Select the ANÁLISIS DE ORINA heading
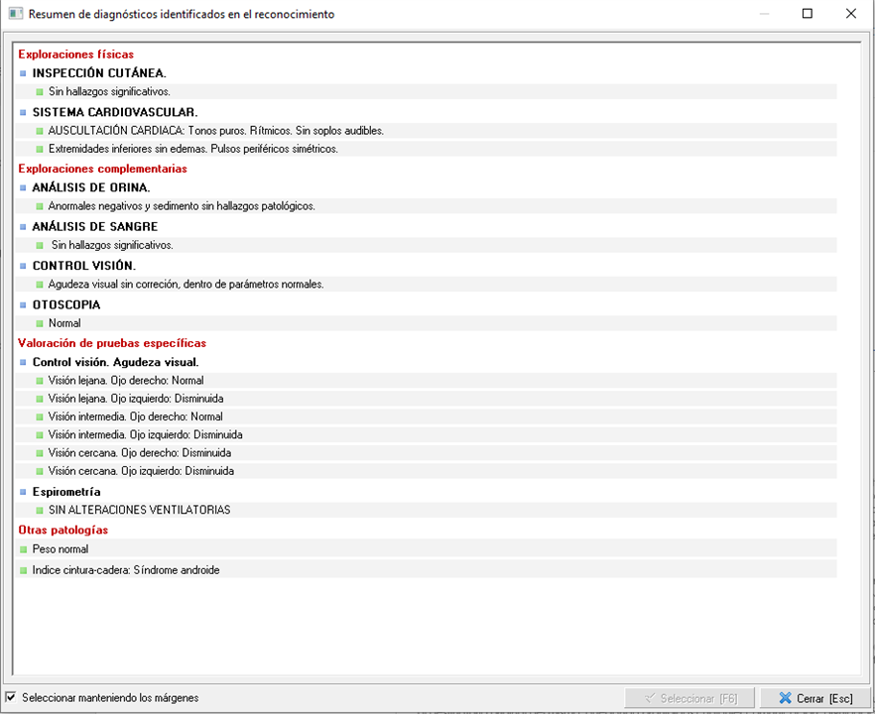Screen dimensions: 875x714 91,187
